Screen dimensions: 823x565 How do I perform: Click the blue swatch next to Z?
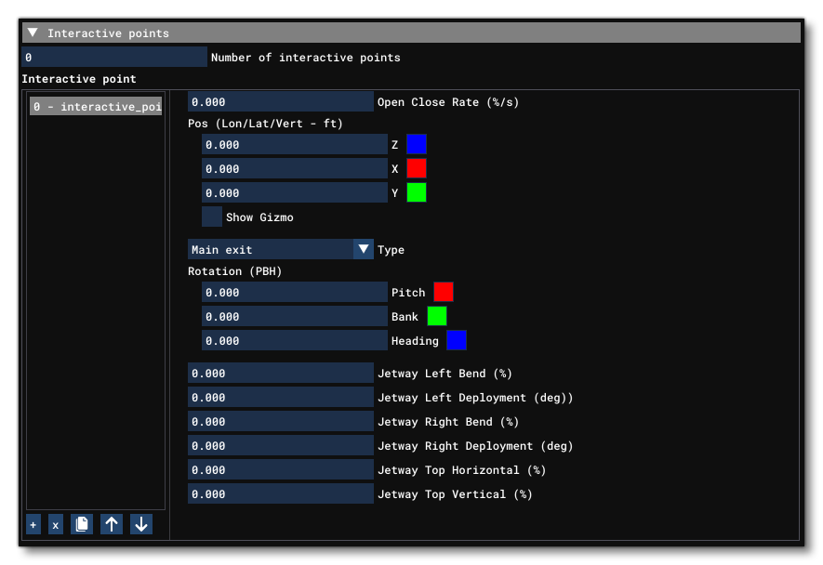click(416, 144)
